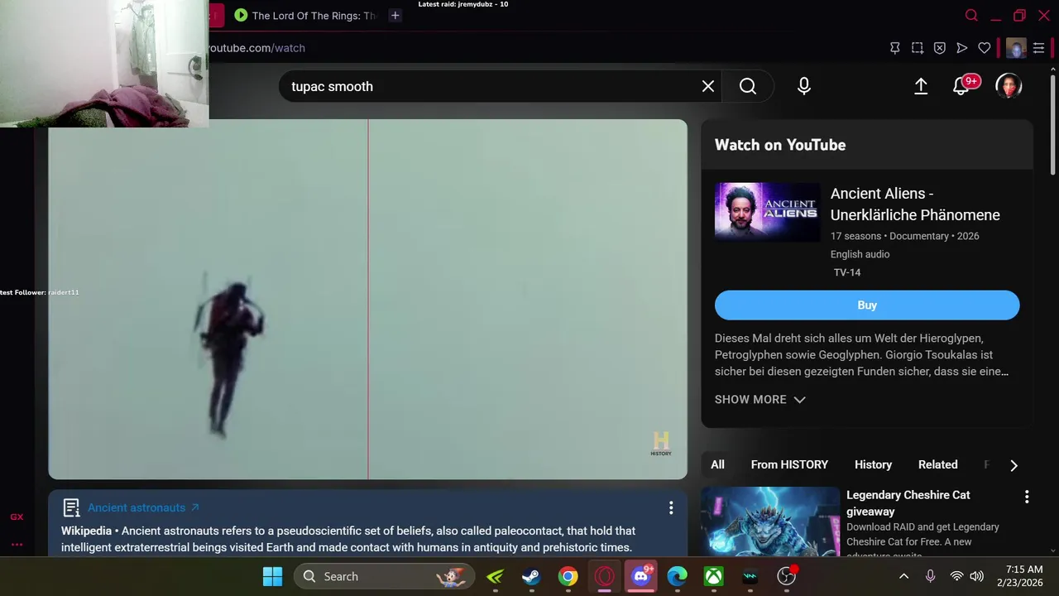1059x596 pixels.
Task: Open YouTube notifications bell
Action: (961, 86)
